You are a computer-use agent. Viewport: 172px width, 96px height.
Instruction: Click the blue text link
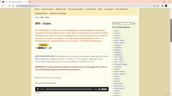click(40, 59)
